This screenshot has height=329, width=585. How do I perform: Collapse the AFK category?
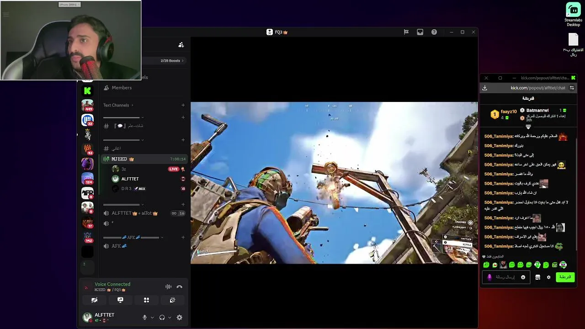tap(162, 237)
